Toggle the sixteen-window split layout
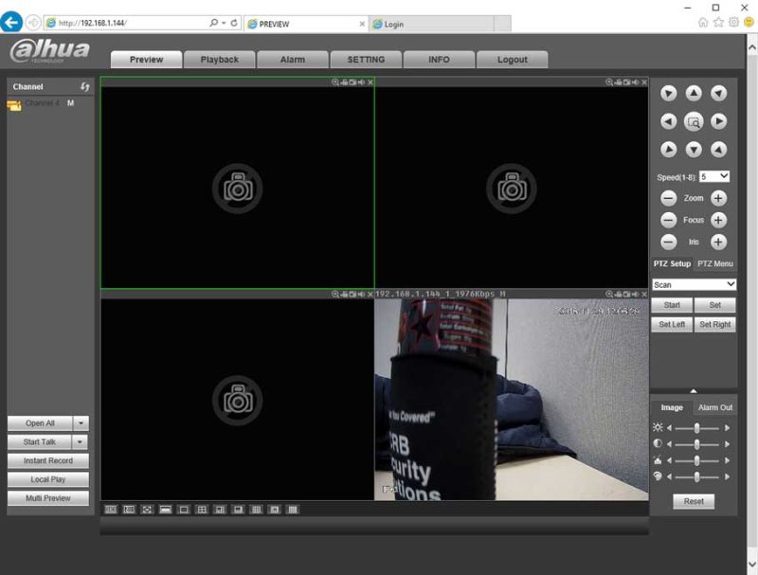 coord(291,510)
